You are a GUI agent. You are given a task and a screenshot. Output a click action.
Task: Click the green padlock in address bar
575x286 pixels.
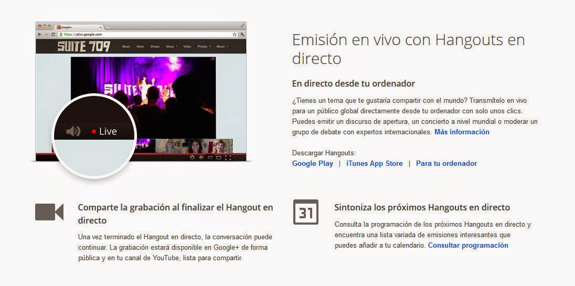[61, 34]
